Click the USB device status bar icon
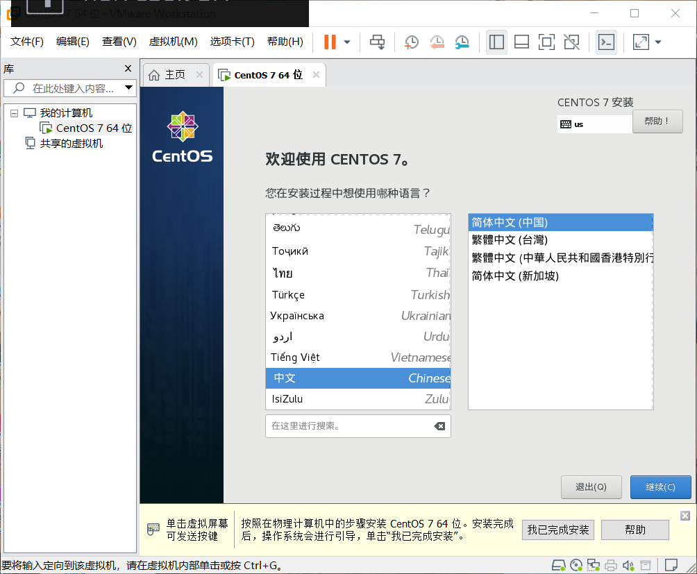Viewport: 697px width, 574px height. pos(646,565)
